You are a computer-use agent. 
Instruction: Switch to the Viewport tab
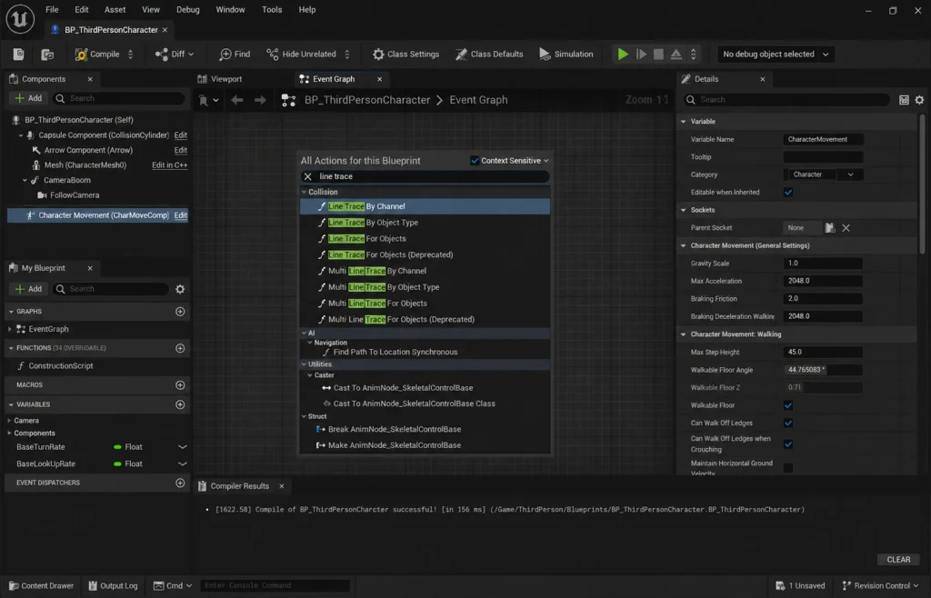(220, 79)
